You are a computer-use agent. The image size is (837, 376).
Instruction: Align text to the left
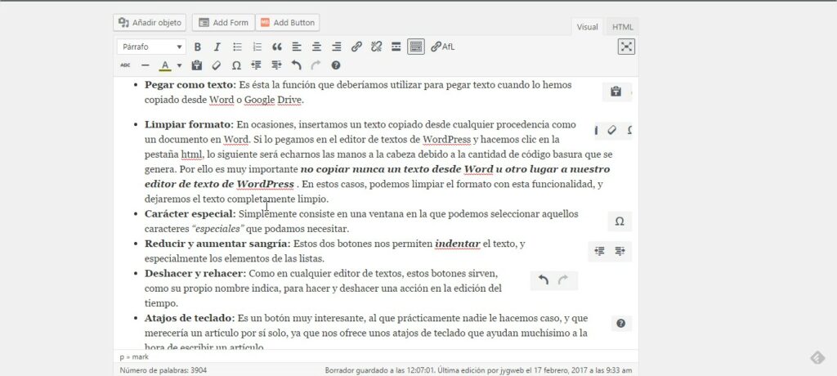coord(297,47)
